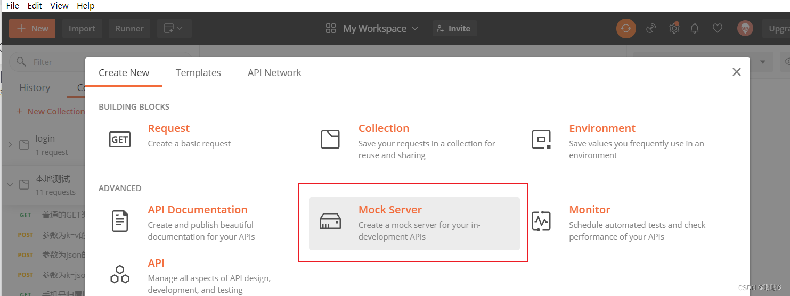Click the '1 request' text

52,152
